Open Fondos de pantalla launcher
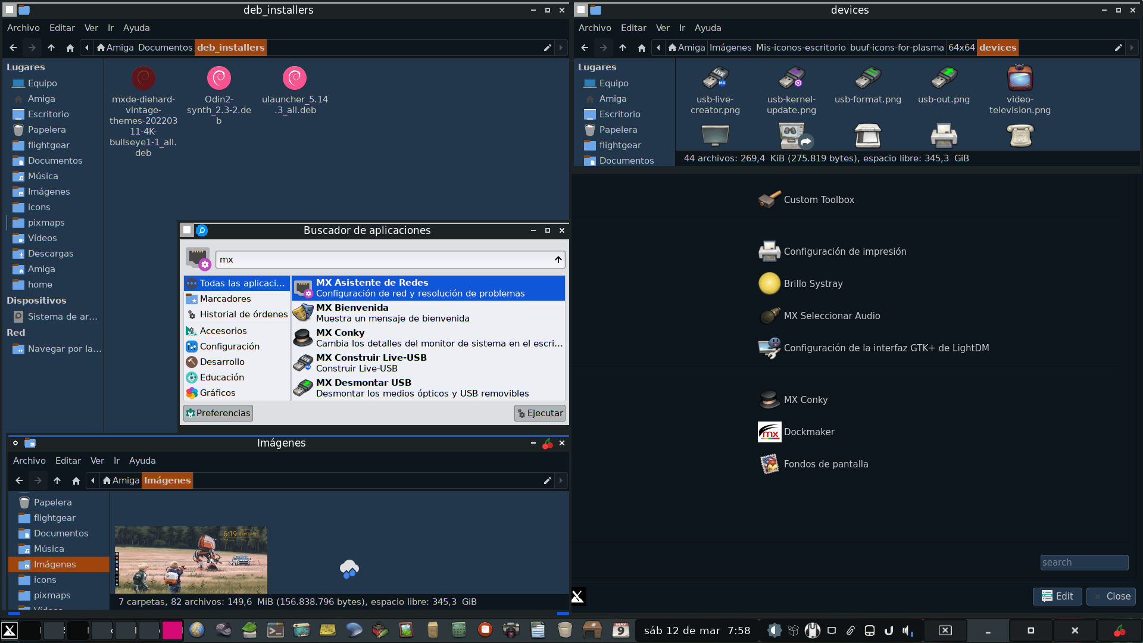The height and width of the screenshot is (643, 1143). coord(813,464)
